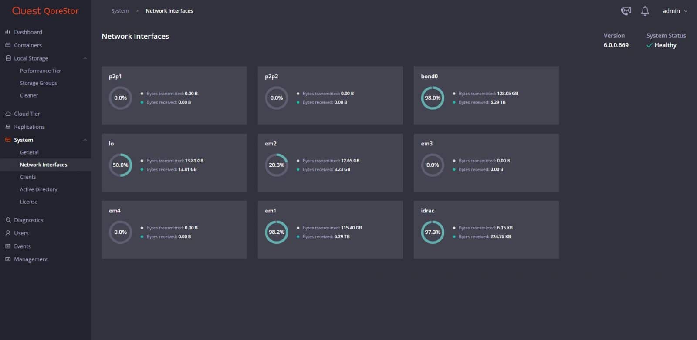This screenshot has width=697, height=340.
Task: Click the Management icon
Action: click(x=8, y=259)
